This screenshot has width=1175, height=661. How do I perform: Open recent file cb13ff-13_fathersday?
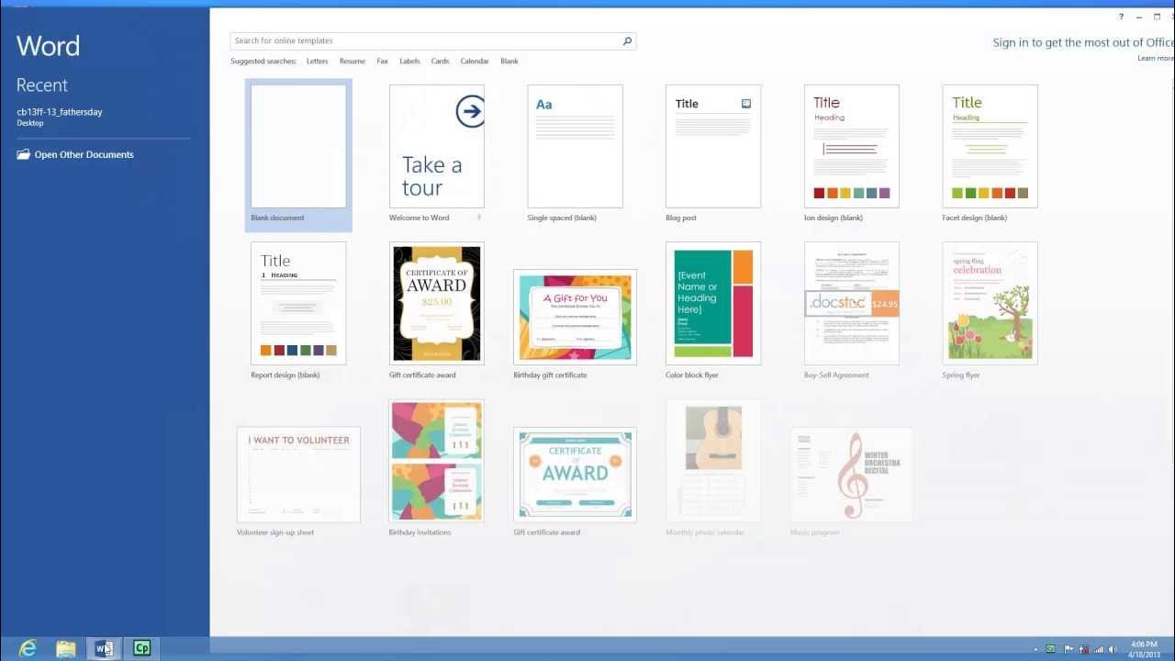click(60, 117)
